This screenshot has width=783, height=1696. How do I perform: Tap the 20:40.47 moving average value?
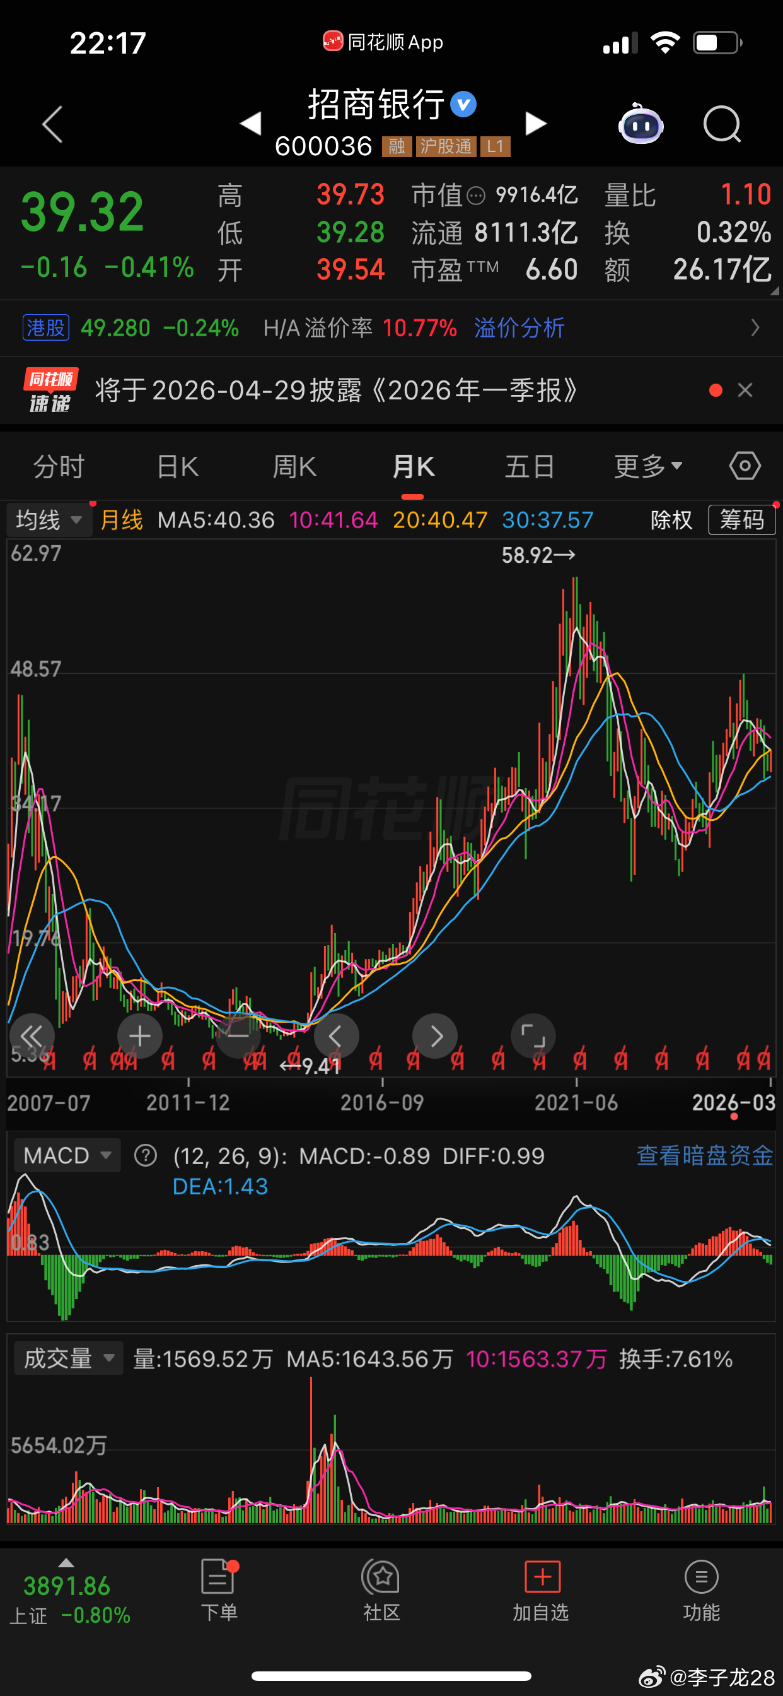point(439,520)
